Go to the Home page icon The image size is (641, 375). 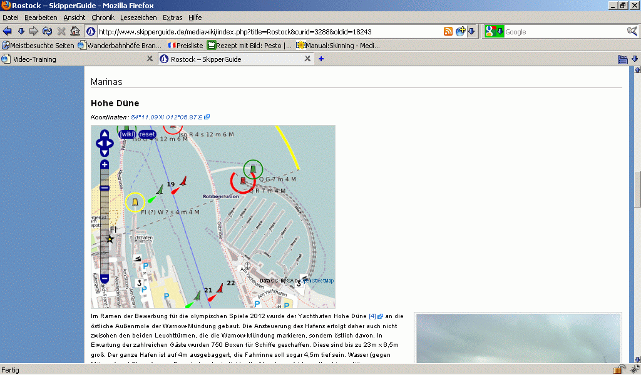pyautogui.click(x=75, y=31)
